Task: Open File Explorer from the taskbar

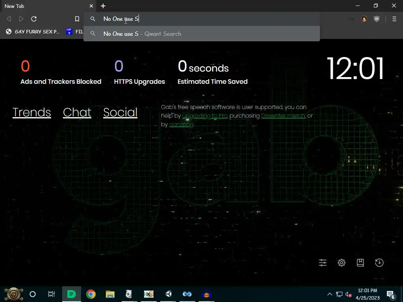Action: tap(110, 294)
